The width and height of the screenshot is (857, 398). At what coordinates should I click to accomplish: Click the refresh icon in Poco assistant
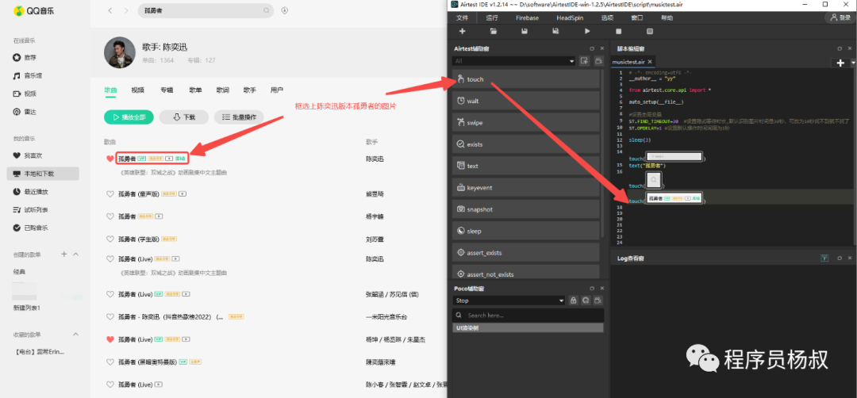(586, 300)
